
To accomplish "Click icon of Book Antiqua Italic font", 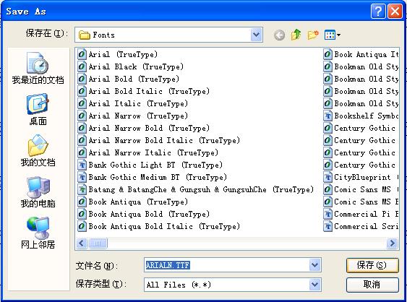I will click(327, 54).
